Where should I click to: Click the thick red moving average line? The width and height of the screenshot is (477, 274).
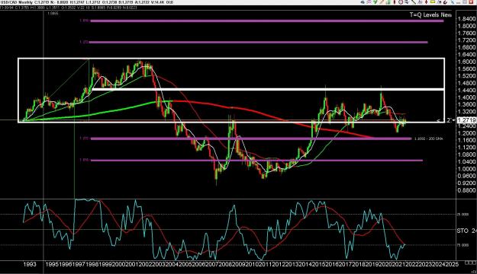pos(274,116)
